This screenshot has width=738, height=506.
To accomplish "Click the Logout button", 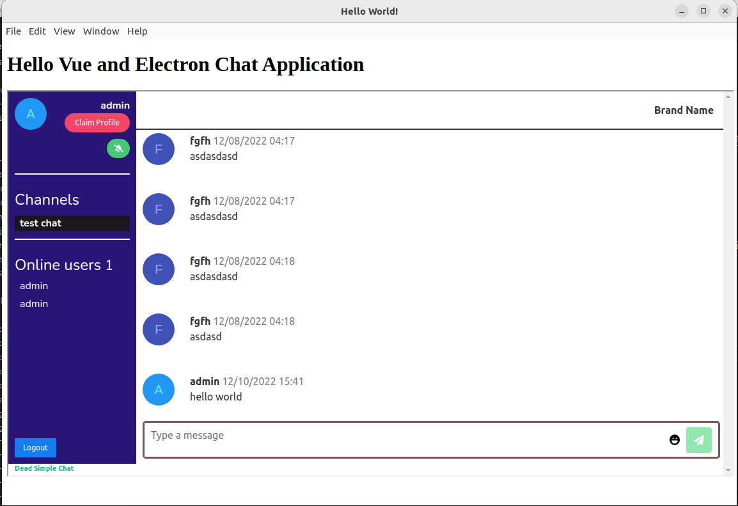I will coord(35,448).
